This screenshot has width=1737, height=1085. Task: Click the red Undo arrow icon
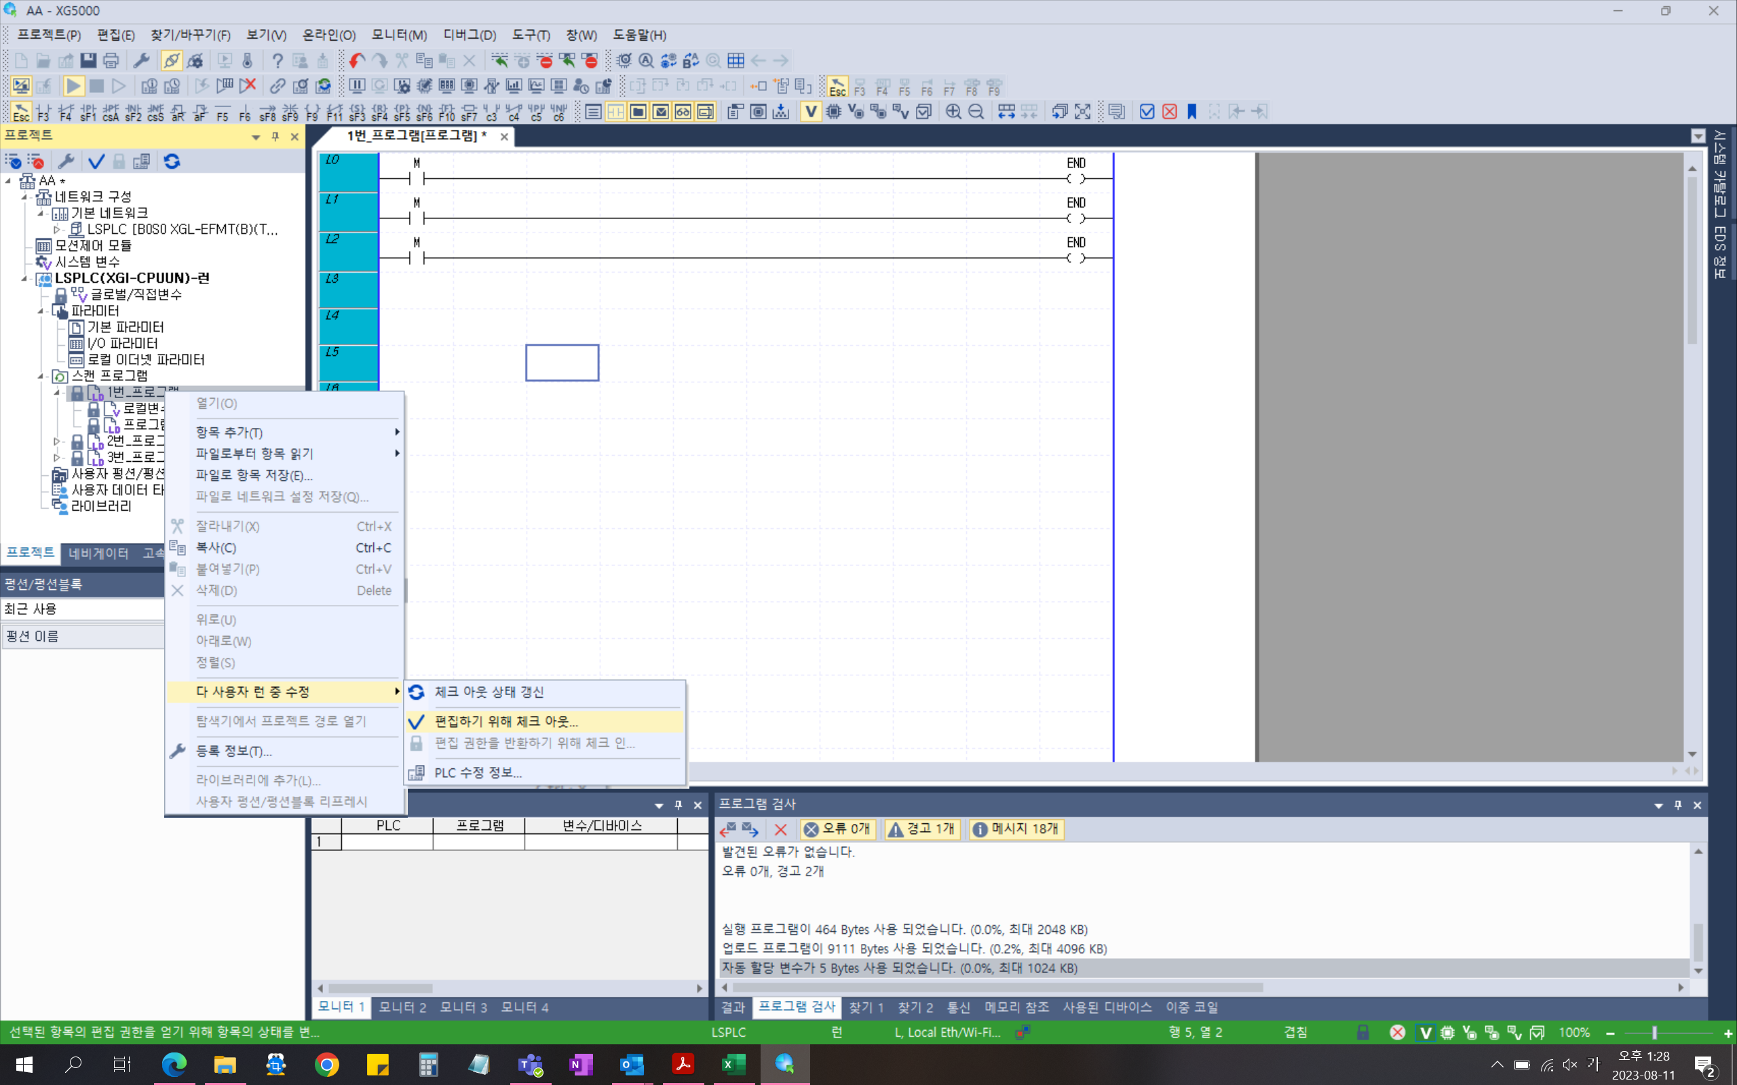357,61
